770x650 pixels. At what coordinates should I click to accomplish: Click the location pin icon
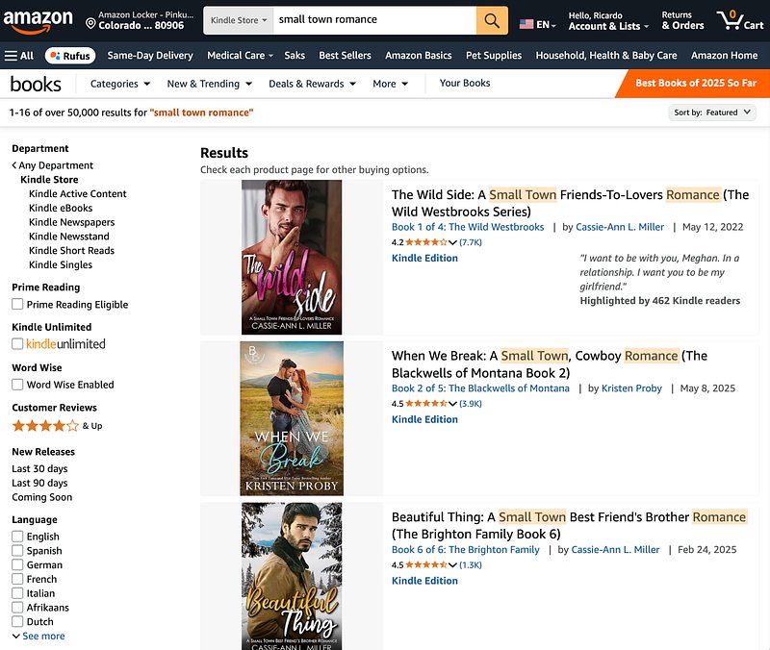(x=90, y=23)
